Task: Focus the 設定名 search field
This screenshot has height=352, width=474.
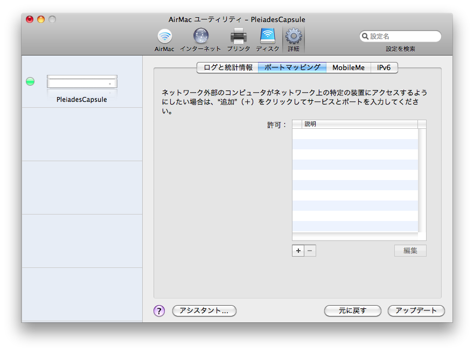Action: pos(400,36)
